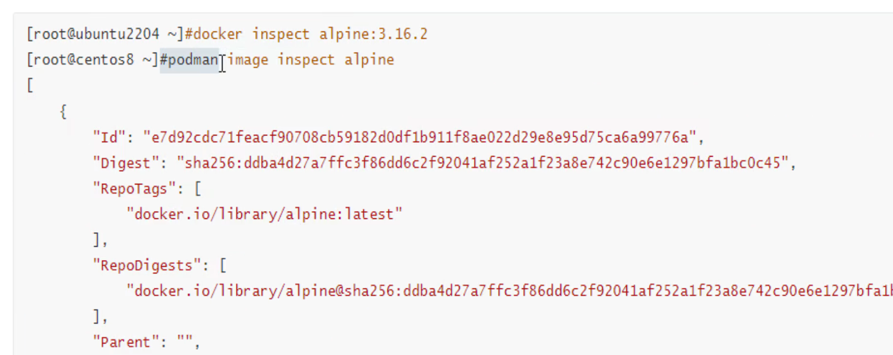Click the Id hash value starting e7d92cdc
Image resolution: width=893 pixels, height=355 pixels.
click(x=420, y=137)
